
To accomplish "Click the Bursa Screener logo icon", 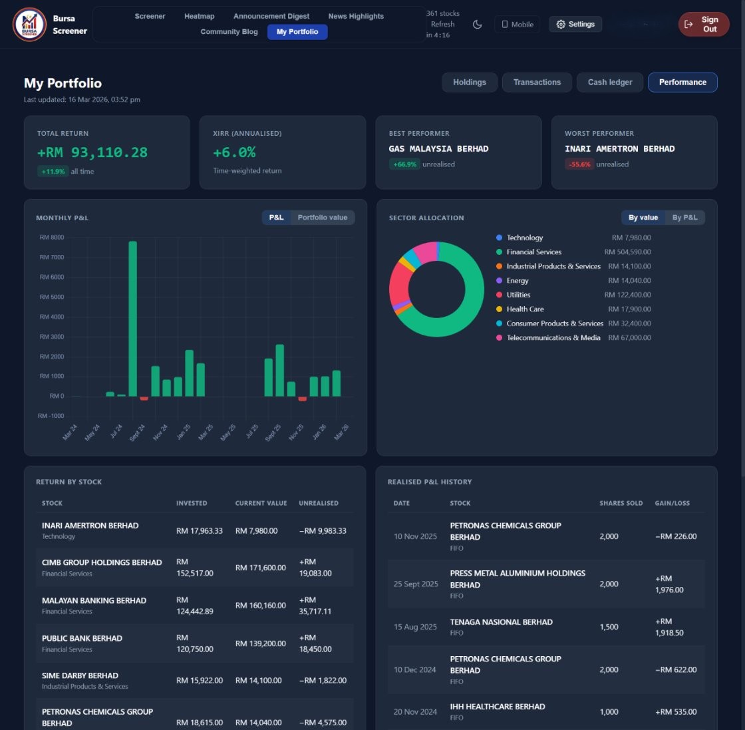I will tap(29, 25).
